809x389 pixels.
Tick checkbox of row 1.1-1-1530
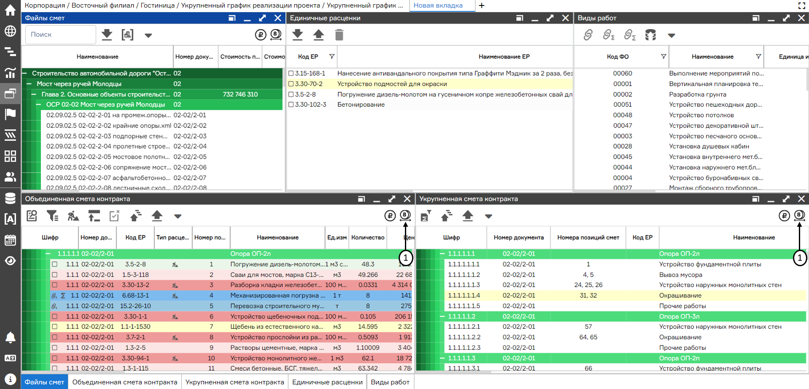(54, 327)
